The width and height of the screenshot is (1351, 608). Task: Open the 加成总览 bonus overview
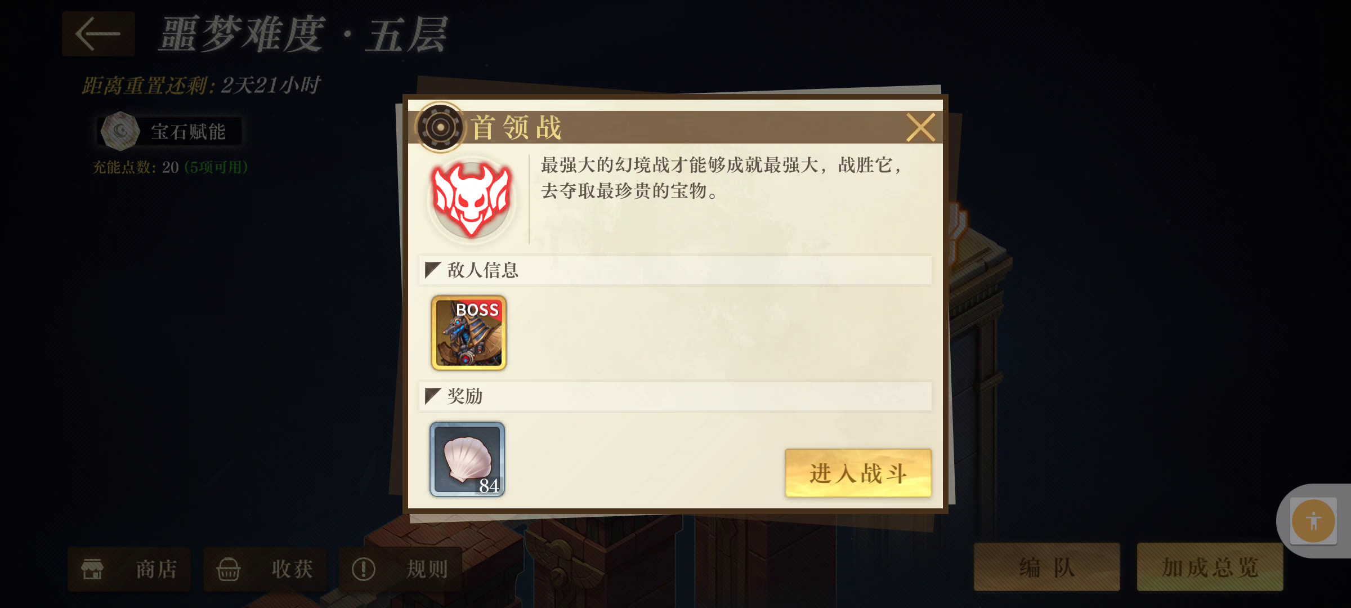coord(1210,567)
